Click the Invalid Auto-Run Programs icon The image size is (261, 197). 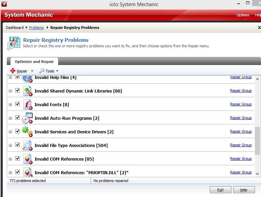pyautogui.click(x=27, y=118)
